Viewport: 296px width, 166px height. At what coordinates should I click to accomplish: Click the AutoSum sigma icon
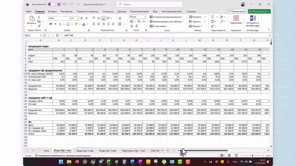(213, 17)
